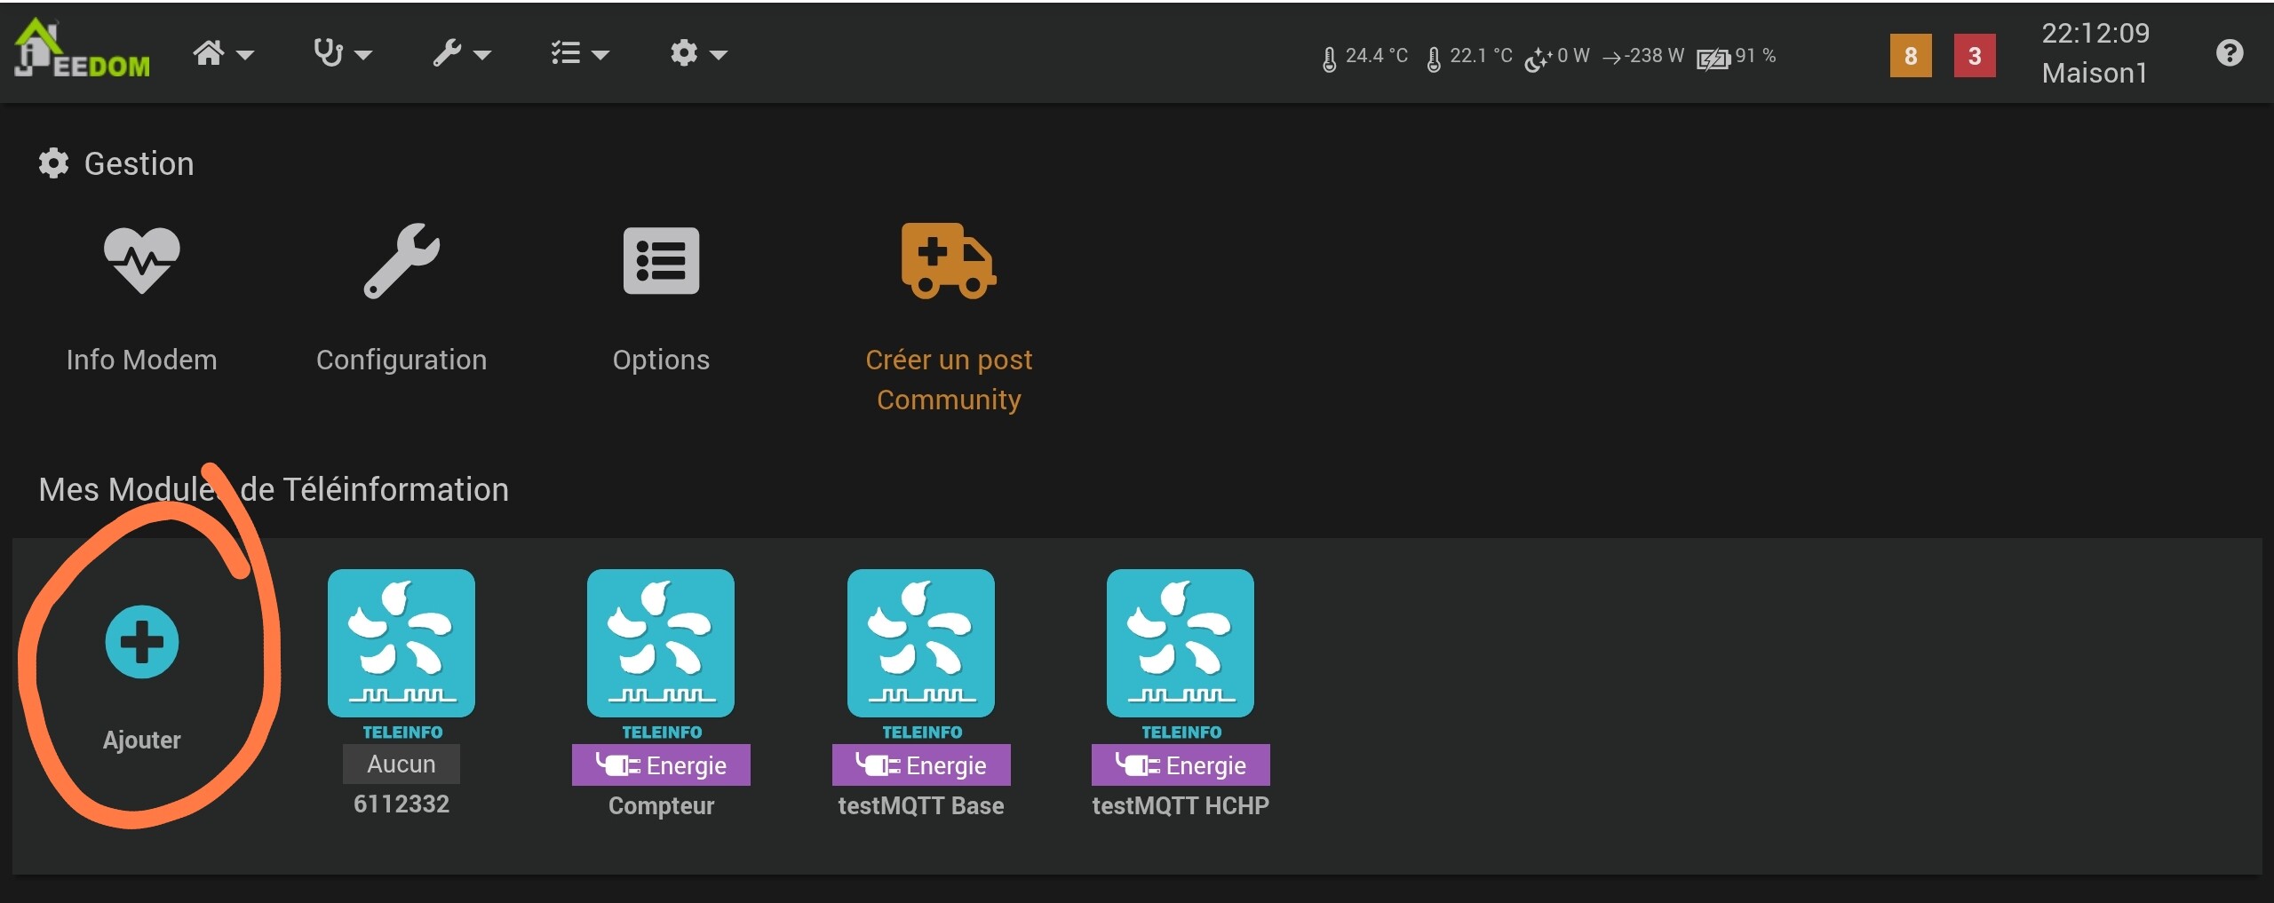Open Info Modem heartbeat icon
2274x903 pixels.
(142, 260)
